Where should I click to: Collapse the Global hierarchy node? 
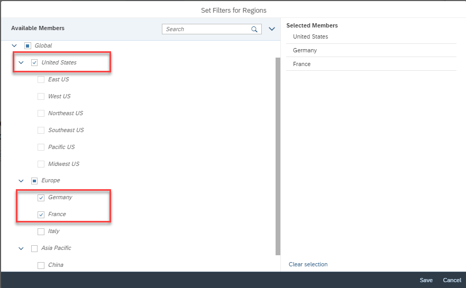[x=14, y=46]
